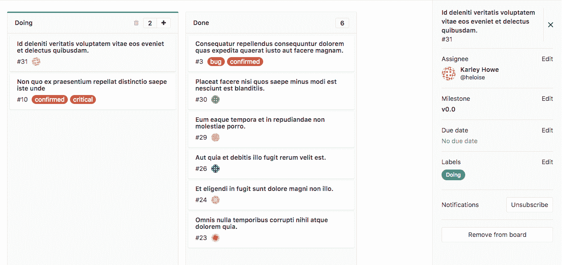Viewport: 562px width, 265px height.
Task: Click the assignee avatar on issue #30
Action: click(215, 99)
